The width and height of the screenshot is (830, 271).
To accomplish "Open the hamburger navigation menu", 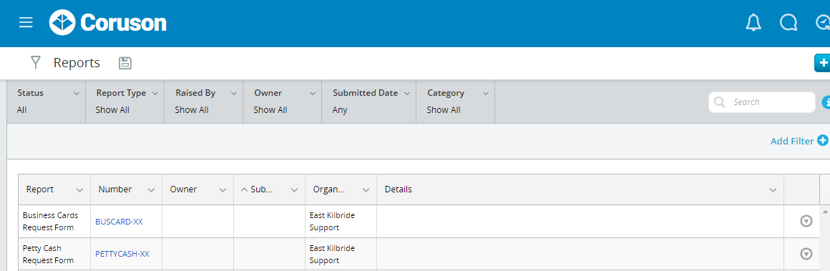I will click(26, 22).
